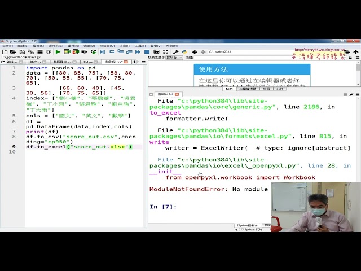Re-run the last script

coord(93,52)
